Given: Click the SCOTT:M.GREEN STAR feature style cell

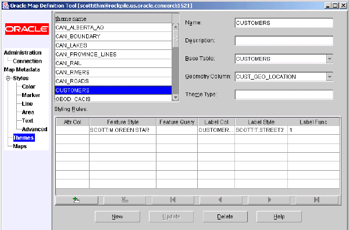Looking at the screenshot, I should (x=123, y=130).
